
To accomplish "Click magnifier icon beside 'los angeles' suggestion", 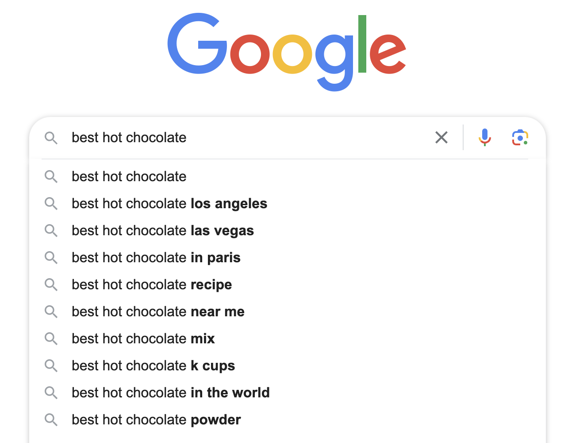I will (x=51, y=204).
